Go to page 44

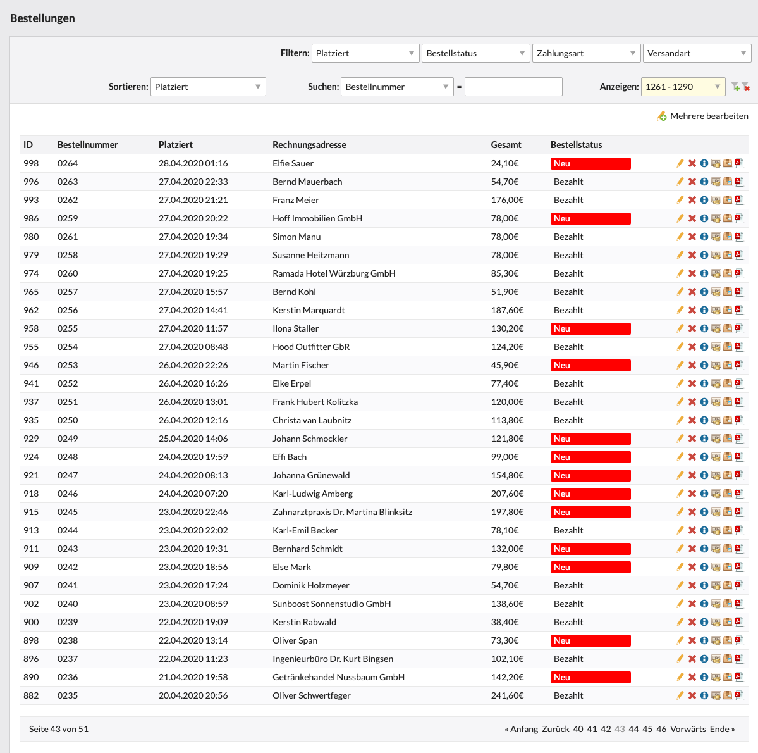tap(633, 729)
